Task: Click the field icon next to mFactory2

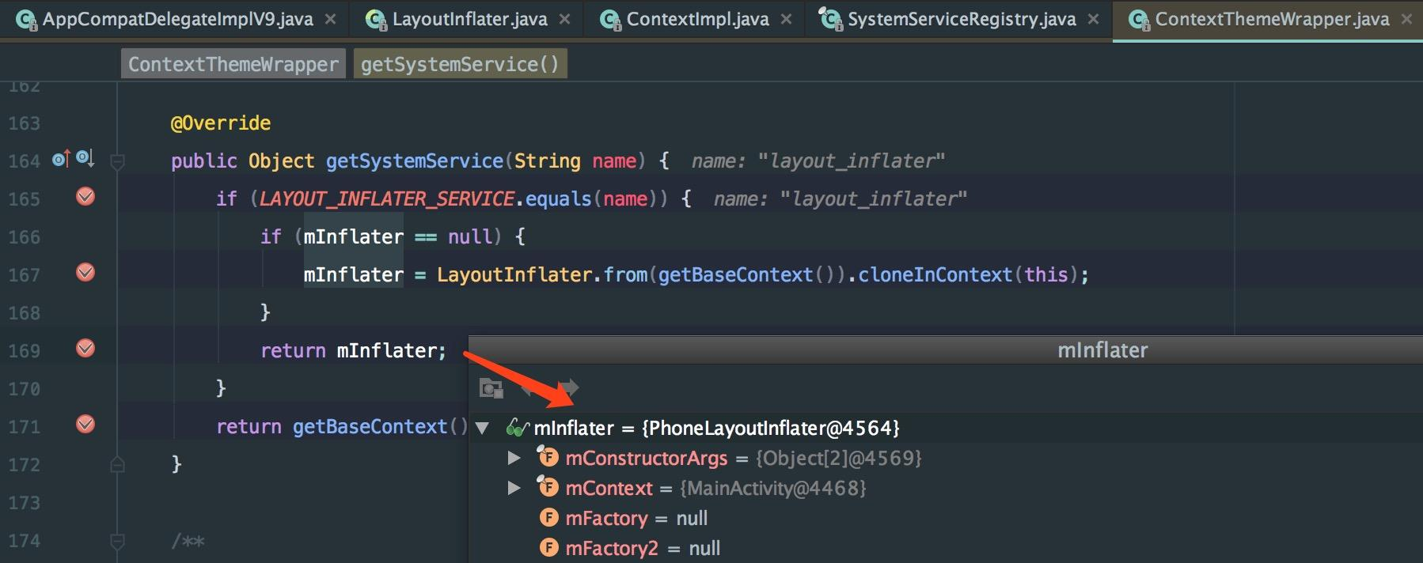Action: 549,548
